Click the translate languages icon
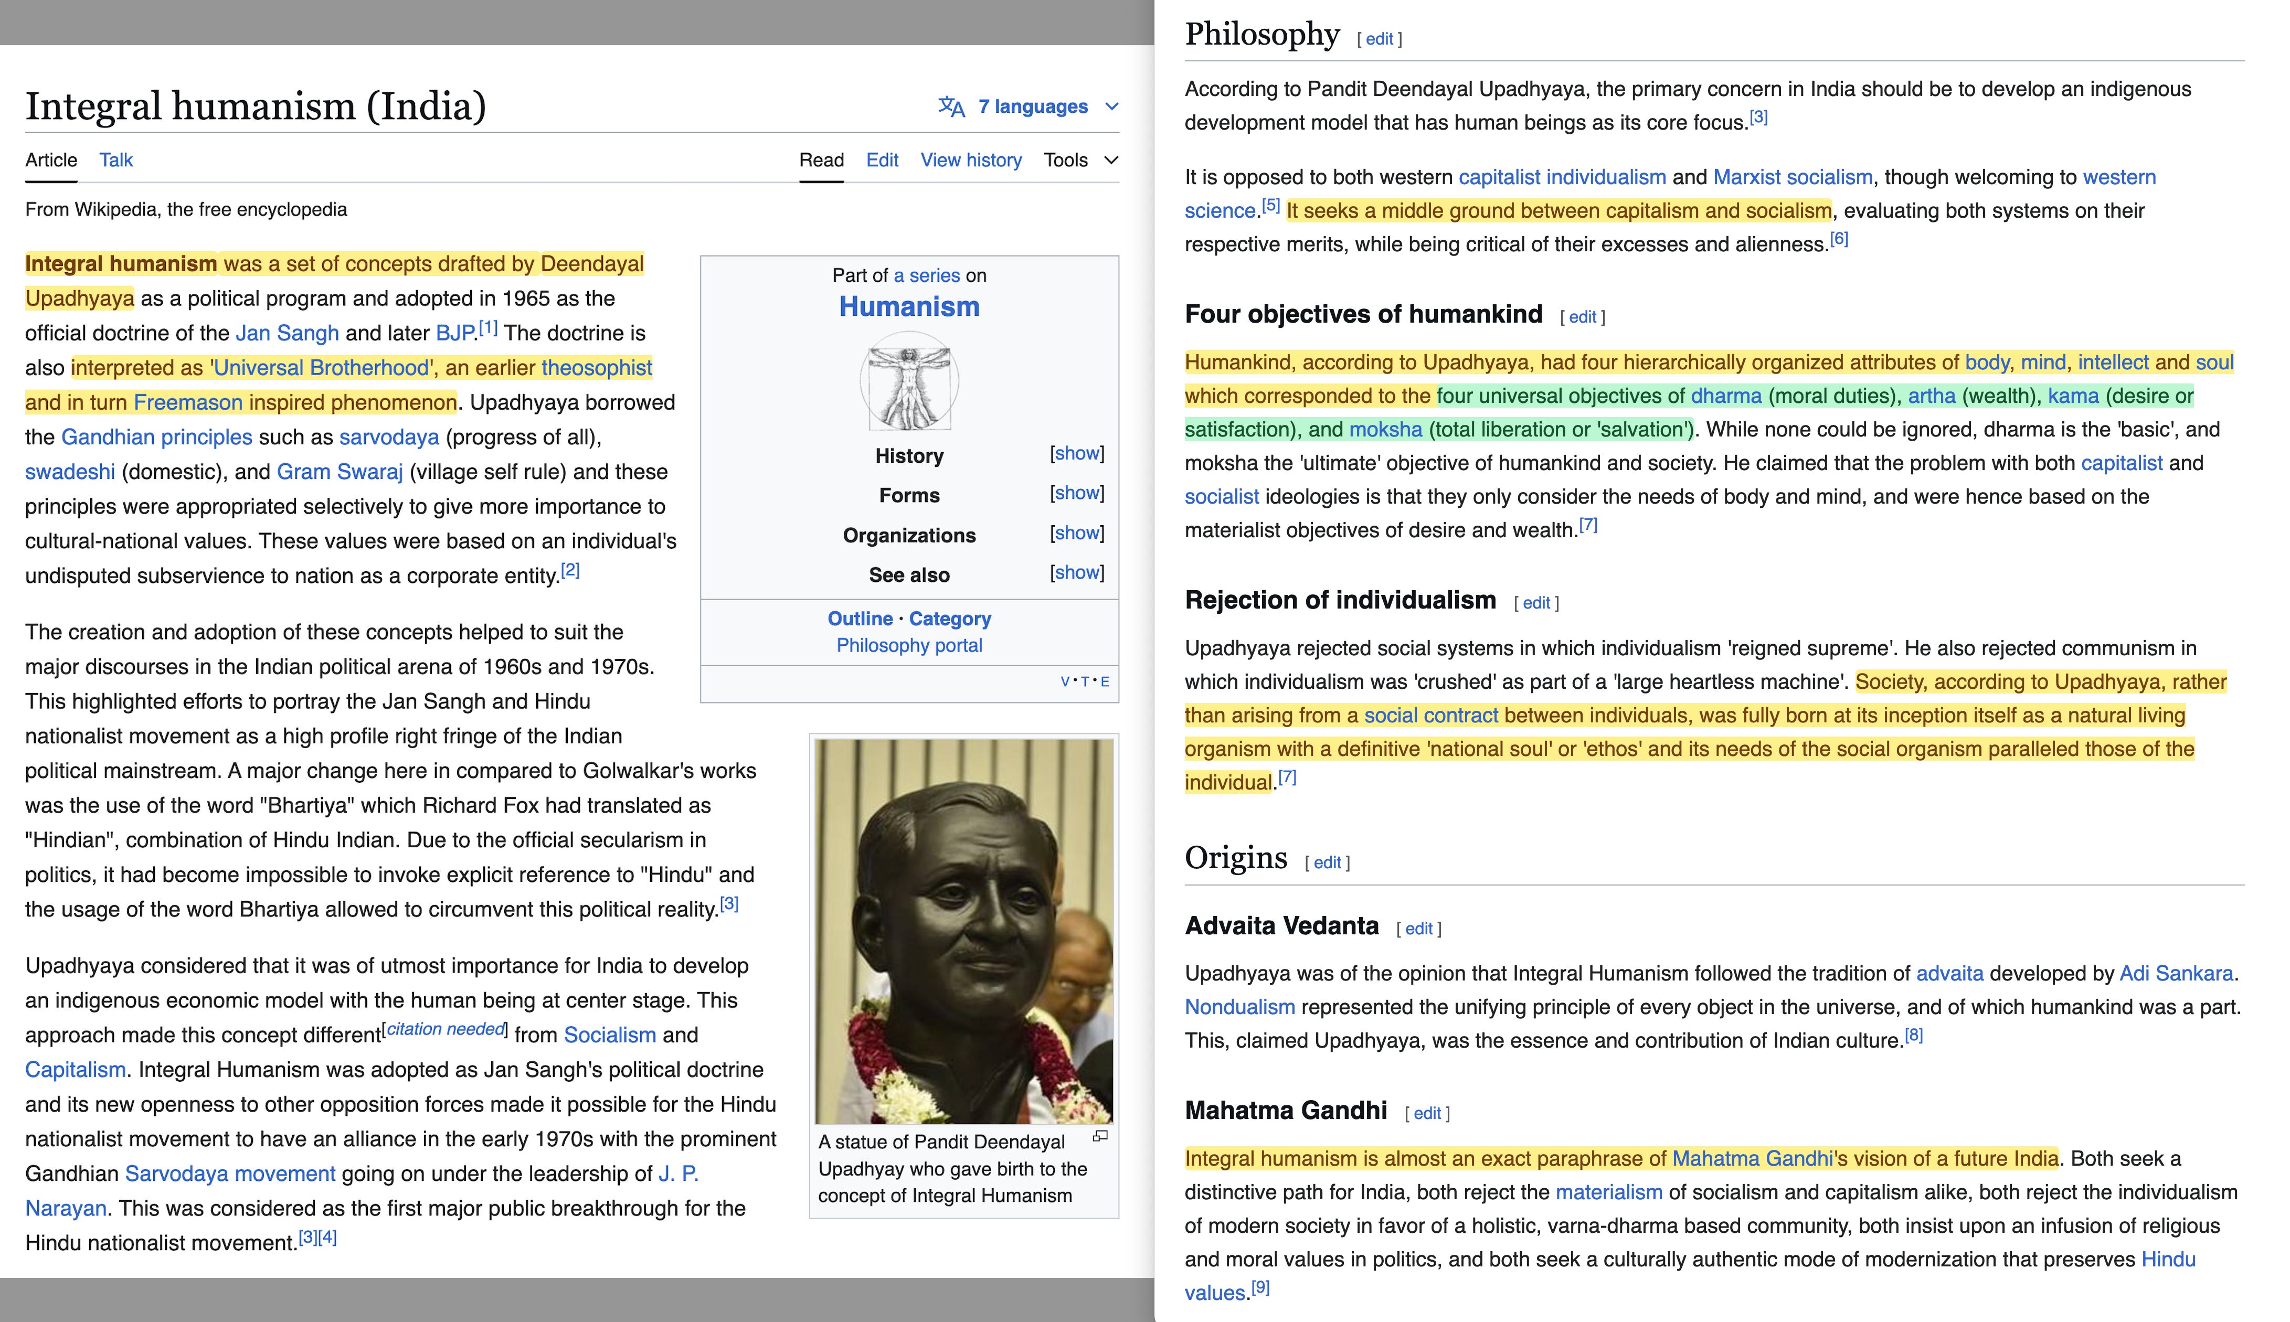The image size is (2290, 1322). tap(951, 107)
